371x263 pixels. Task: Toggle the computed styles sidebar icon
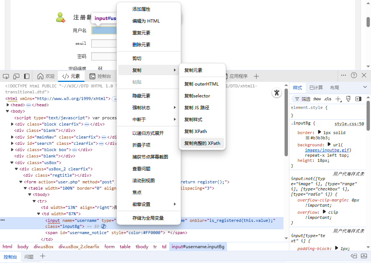pos(358,99)
